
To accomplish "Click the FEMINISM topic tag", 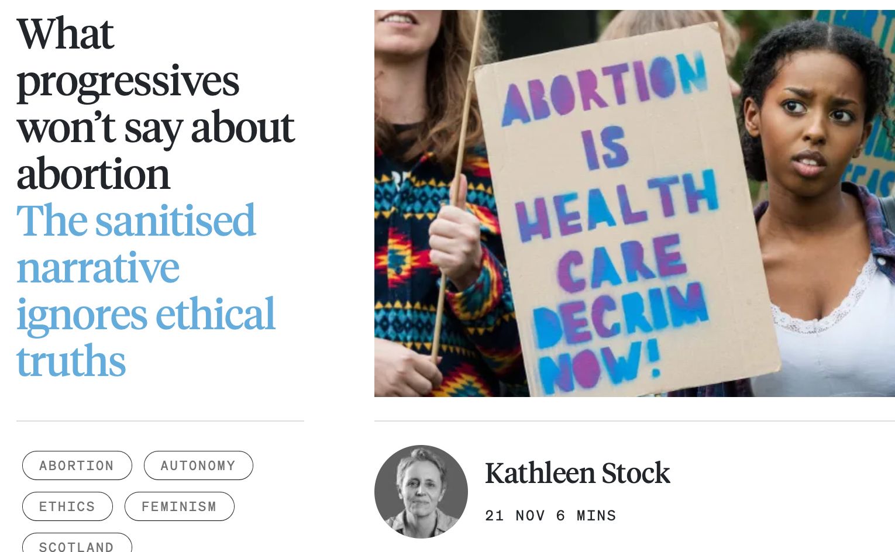I will pos(179,506).
